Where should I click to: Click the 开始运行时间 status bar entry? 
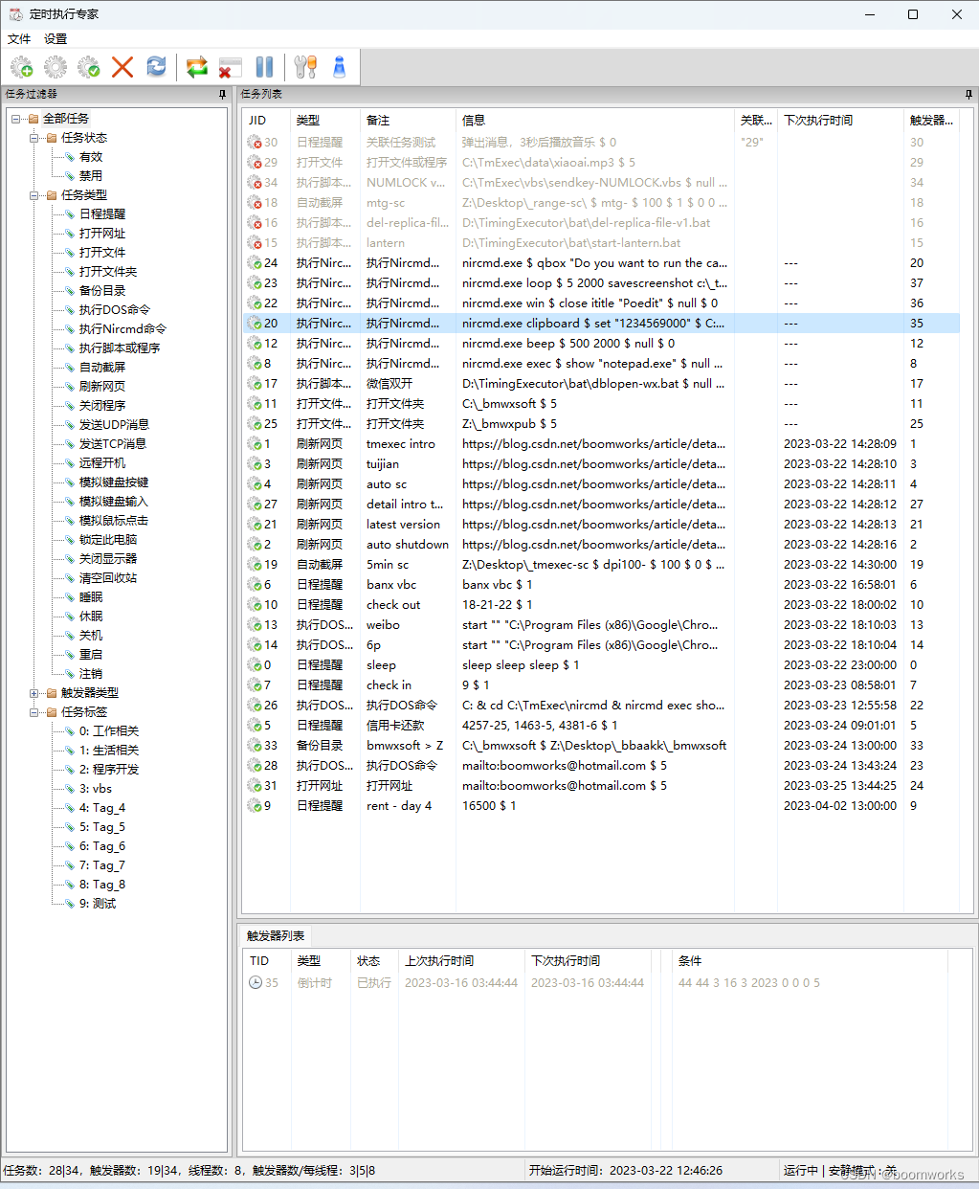point(625,1171)
